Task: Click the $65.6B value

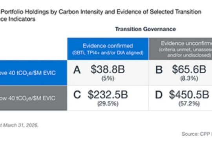Action: coord(189,69)
